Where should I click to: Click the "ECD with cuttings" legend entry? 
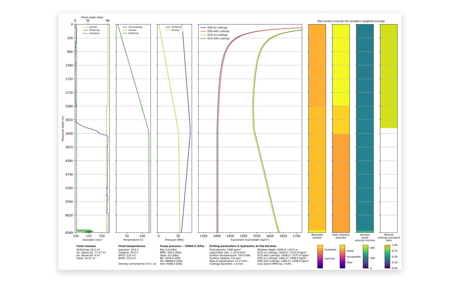218,38
